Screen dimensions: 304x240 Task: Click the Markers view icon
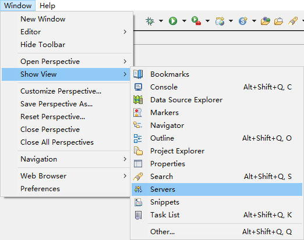click(x=137, y=113)
